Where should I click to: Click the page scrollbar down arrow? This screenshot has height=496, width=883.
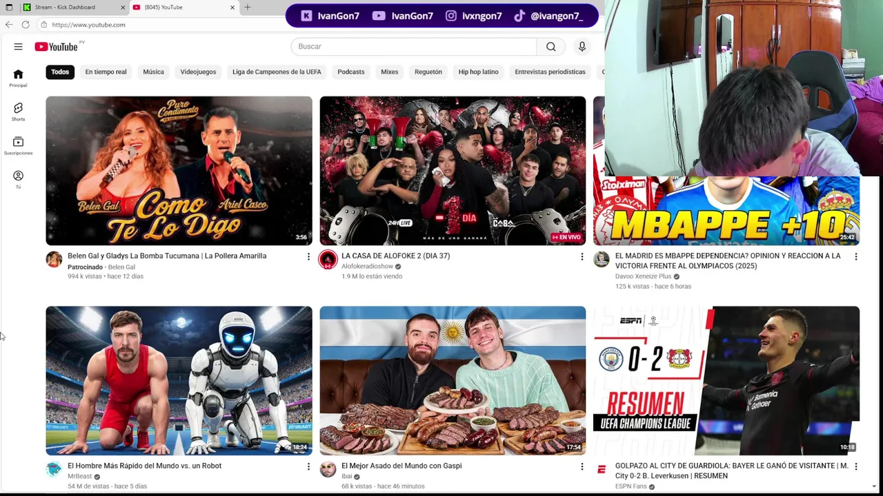[x=874, y=486]
